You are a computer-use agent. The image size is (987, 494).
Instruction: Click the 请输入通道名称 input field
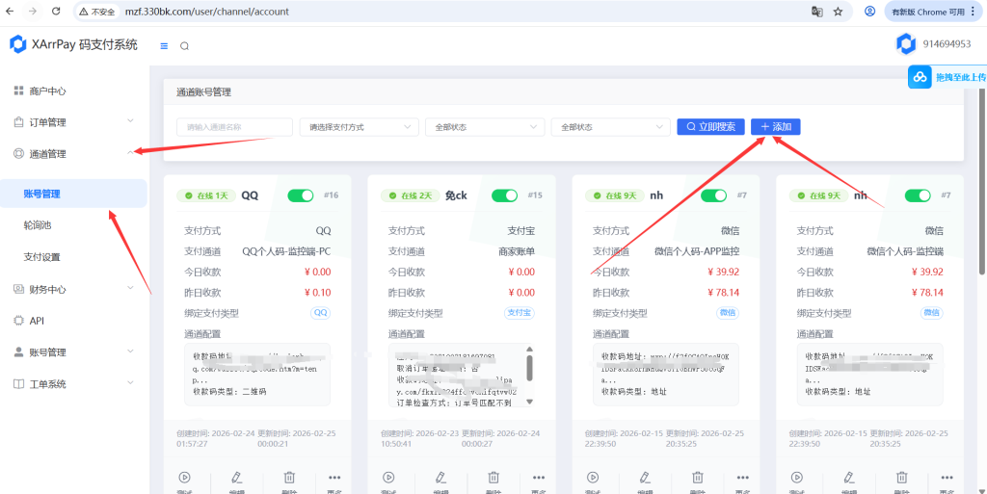coord(235,127)
